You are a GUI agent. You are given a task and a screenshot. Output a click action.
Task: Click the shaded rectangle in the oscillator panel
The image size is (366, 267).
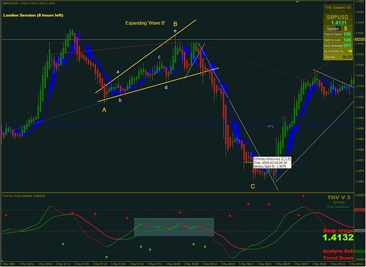[x=174, y=227]
